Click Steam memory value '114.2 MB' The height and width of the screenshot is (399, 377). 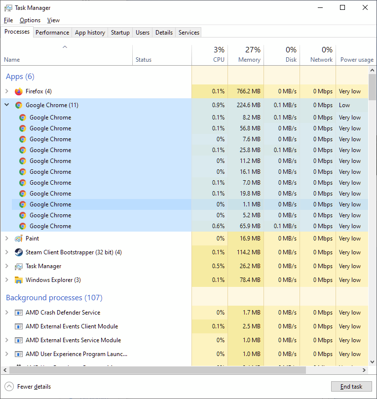tap(249, 252)
